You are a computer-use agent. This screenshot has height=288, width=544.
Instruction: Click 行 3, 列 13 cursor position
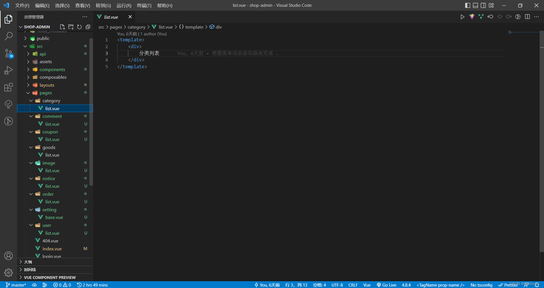296,285
